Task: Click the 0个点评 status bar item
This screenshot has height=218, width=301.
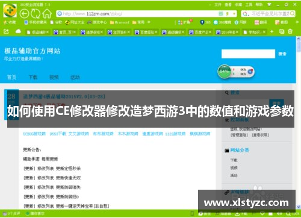Action: click(x=11, y=214)
